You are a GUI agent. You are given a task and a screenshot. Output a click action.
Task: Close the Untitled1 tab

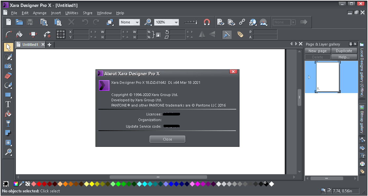(43, 45)
